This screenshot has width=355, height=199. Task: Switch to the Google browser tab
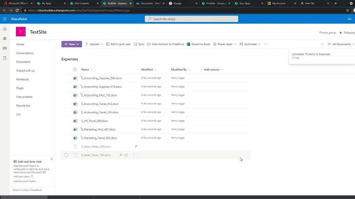coord(183,4)
